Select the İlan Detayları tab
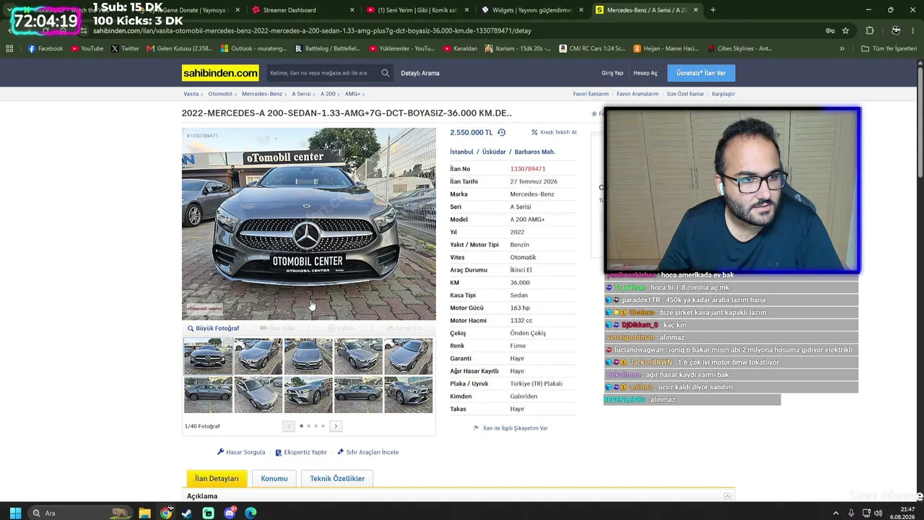Image resolution: width=924 pixels, height=520 pixels. coord(217,478)
